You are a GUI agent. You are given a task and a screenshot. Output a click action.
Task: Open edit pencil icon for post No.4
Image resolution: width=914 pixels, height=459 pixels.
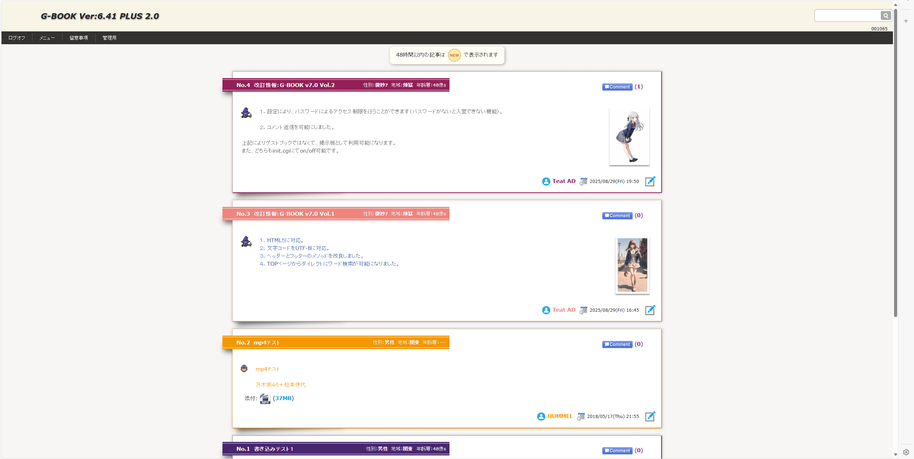coord(650,181)
